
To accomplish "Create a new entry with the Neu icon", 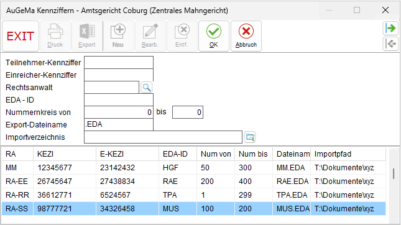I will click(118, 36).
